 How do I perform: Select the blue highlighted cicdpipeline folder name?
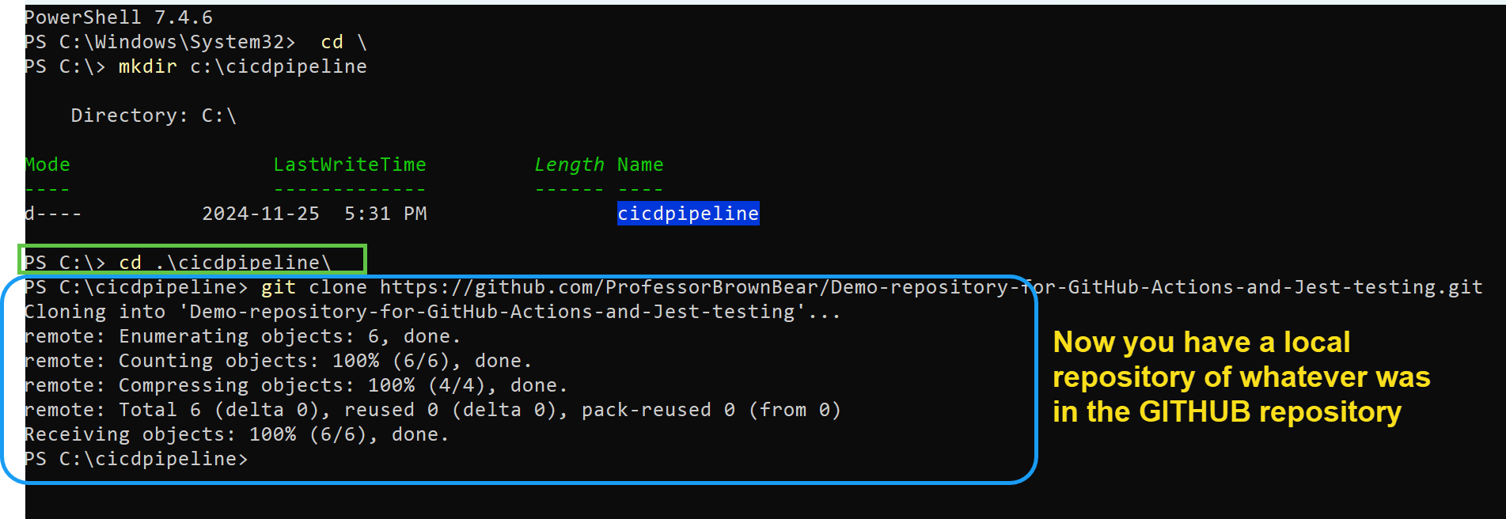pyautogui.click(x=688, y=214)
